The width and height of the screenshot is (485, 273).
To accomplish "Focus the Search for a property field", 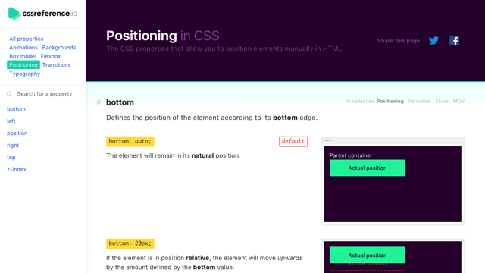I will click(45, 94).
